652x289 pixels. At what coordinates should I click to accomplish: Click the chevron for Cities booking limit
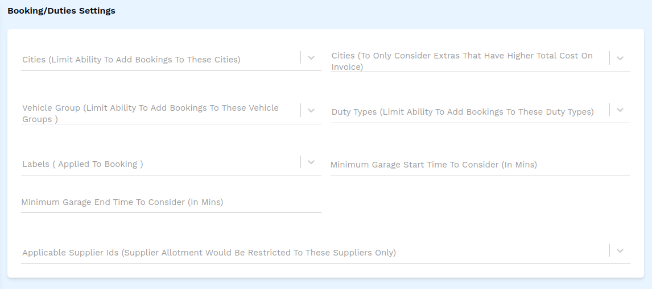311,58
